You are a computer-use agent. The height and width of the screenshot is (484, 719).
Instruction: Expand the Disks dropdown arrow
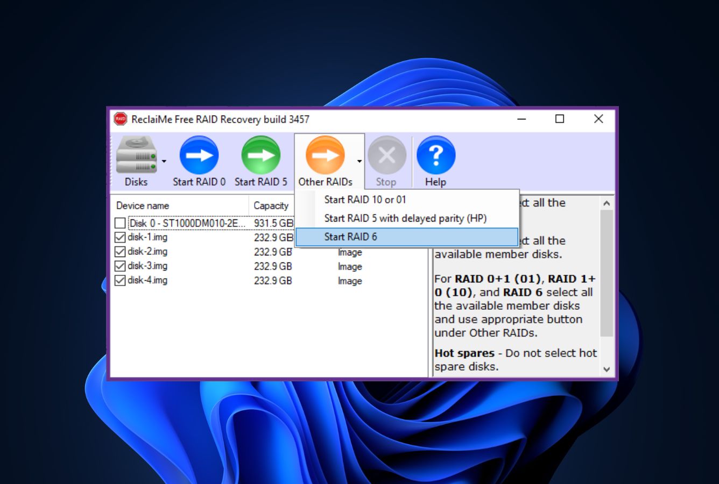(x=164, y=161)
